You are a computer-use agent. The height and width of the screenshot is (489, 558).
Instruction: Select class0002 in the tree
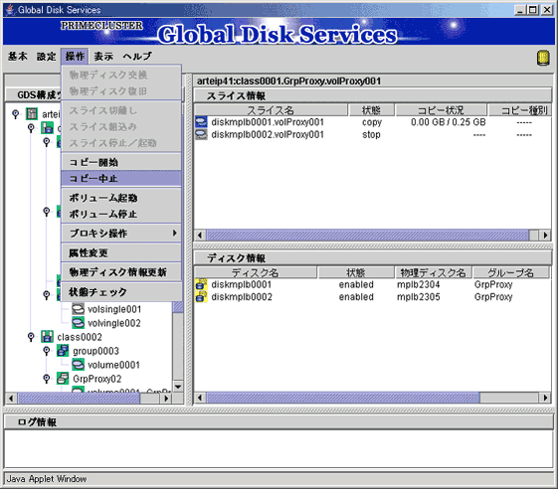click(x=80, y=337)
